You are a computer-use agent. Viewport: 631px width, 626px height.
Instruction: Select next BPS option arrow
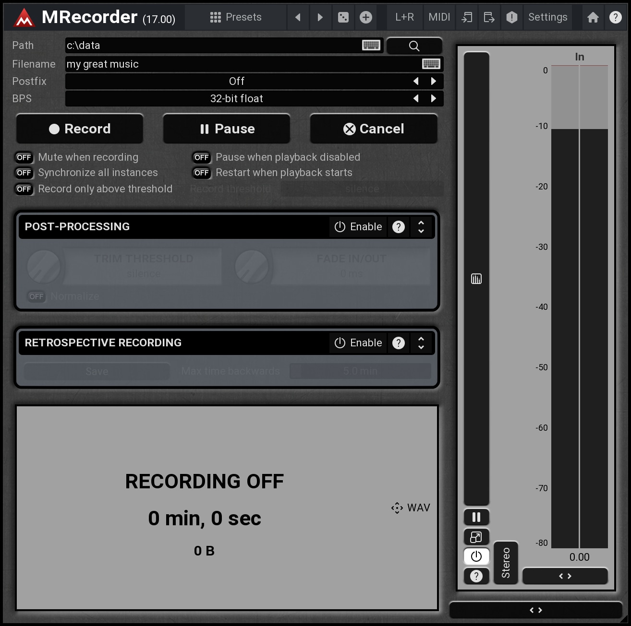(x=434, y=98)
